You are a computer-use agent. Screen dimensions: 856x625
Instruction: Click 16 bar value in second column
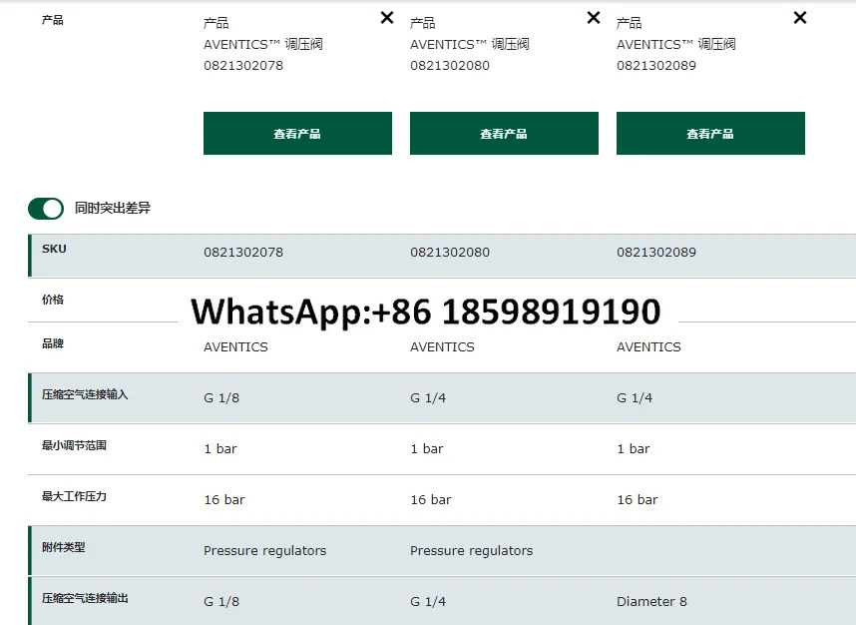[x=431, y=500]
